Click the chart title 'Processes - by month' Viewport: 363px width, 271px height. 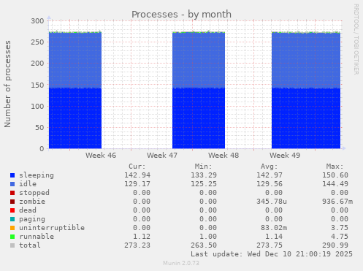point(181,15)
